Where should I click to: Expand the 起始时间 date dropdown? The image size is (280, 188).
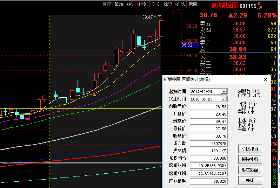click(224, 92)
